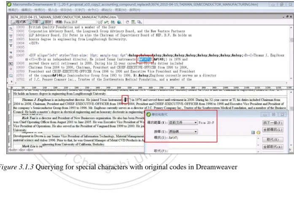Click the Thomas J. Engibous name in design view
This screenshot has height=201, width=294.
coord(36,100)
